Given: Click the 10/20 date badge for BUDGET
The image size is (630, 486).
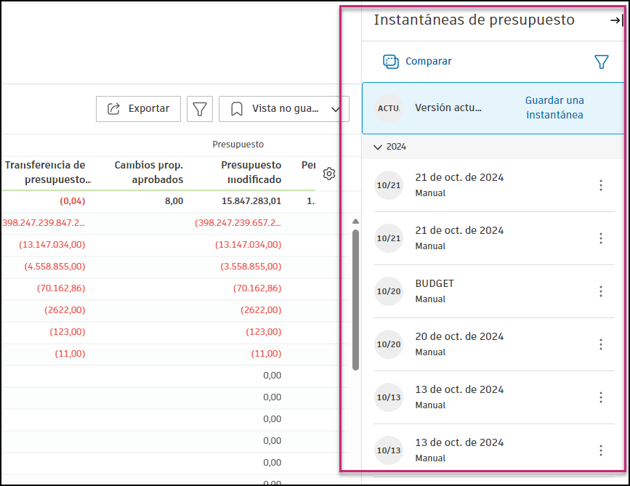Looking at the screenshot, I should click(x=389, y=291).
